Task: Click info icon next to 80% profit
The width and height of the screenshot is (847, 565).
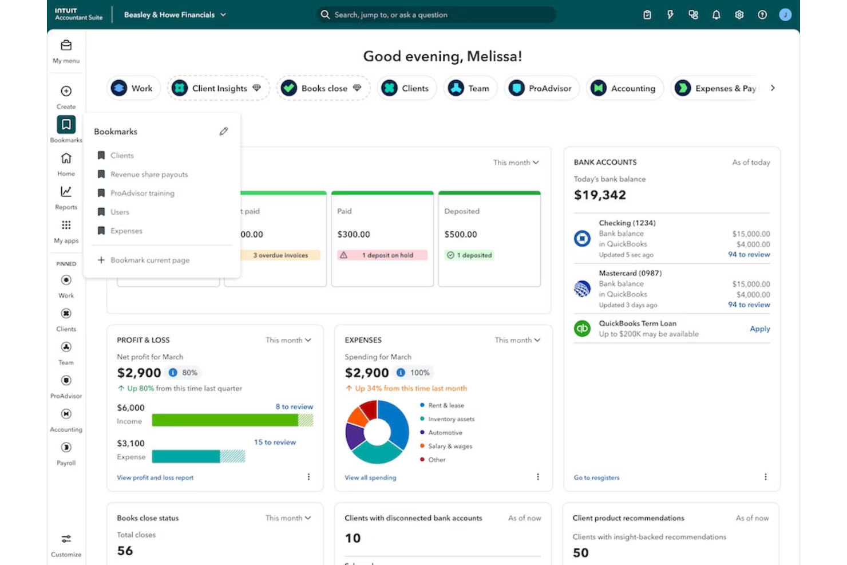Action: (173, 373)
